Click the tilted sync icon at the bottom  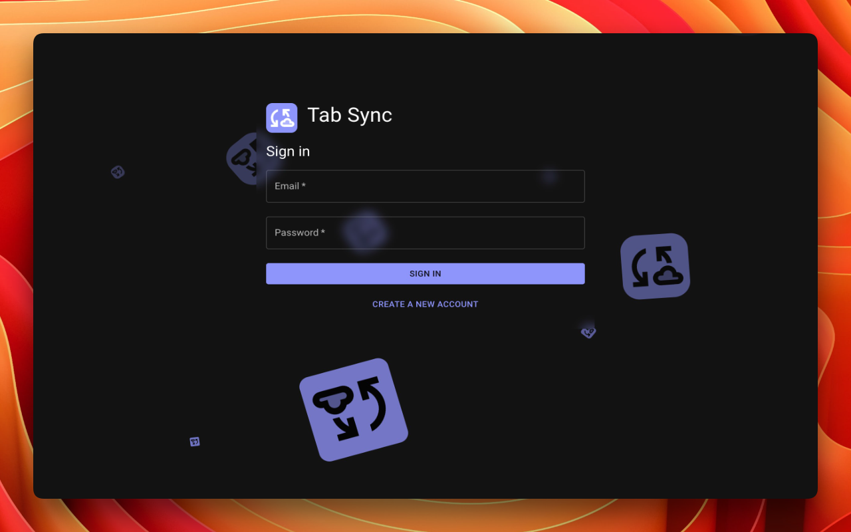click(x=354, y=409)
